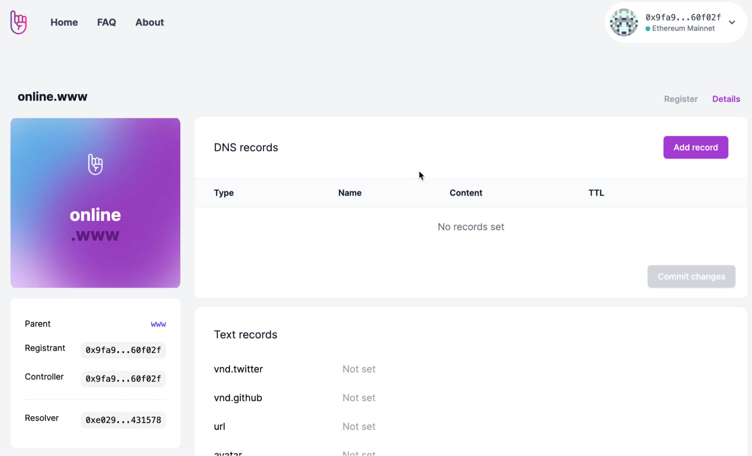Click the Controller address badge
Screen dimensions: 752x456
[123, 379]
